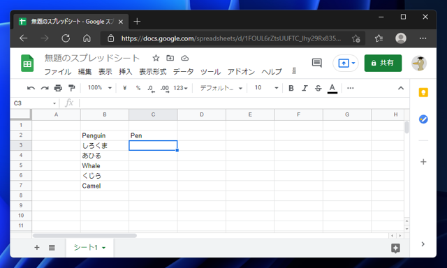Click the document title 無題のスプレッドシート
This screenshot has height=268, width=447.
(92, 58)
